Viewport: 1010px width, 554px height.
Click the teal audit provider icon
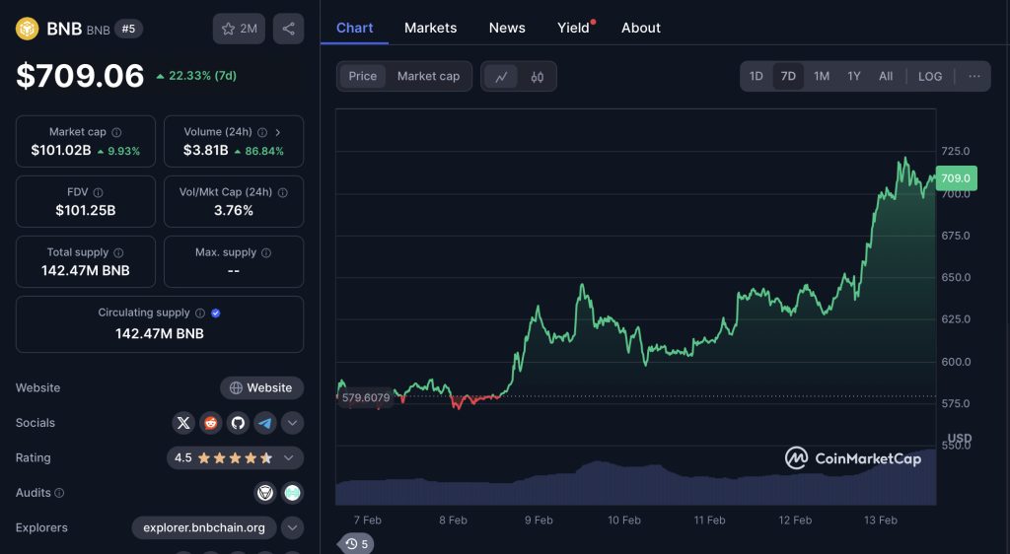(292, 493)
